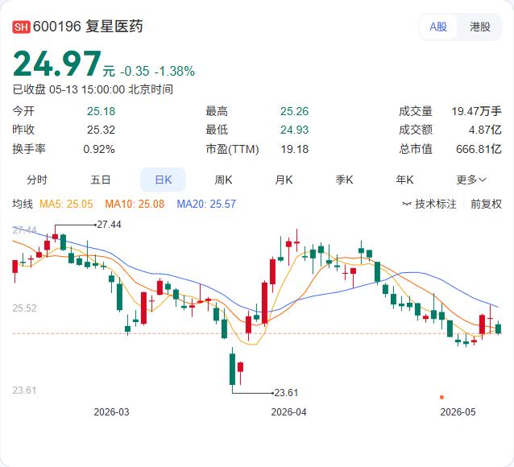The height and width of the screenshot is (467, 514).
Task: Click the 市盈(TTM) value 19.18
Action: click(294, 149)
